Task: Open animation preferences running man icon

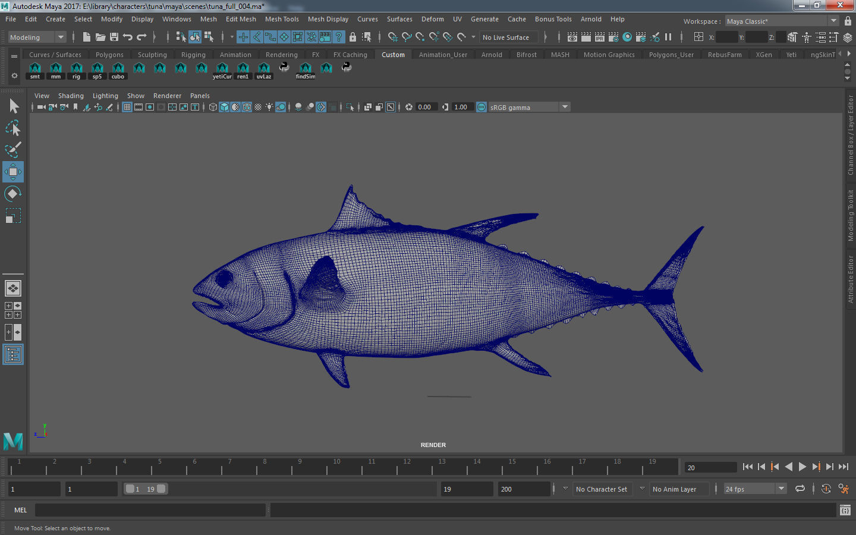Action: [844, 489]
